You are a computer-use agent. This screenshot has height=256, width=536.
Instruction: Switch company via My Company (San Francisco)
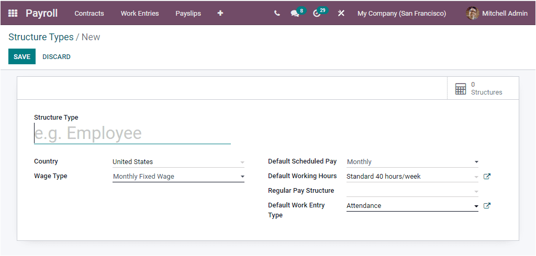pyautogui.click(x=401, y=13)
